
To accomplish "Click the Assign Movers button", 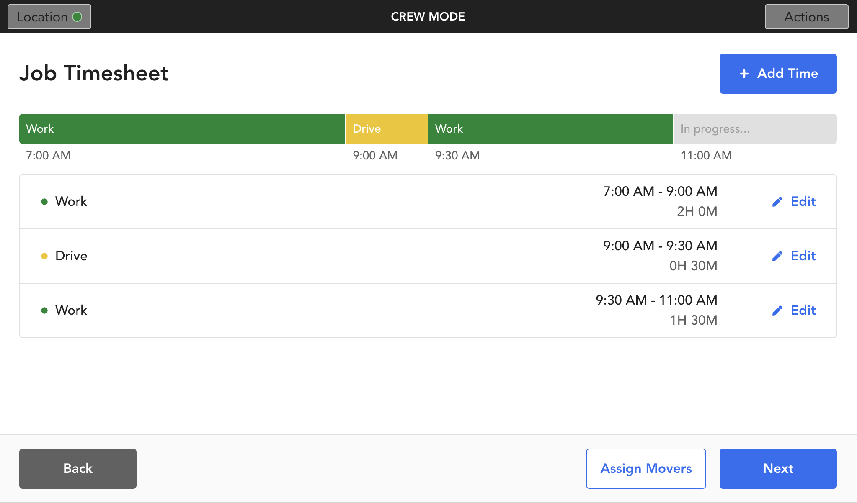I will 646,469.
